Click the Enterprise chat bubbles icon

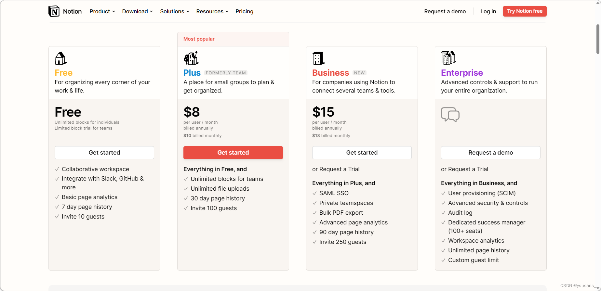click(x=450, y=115)
